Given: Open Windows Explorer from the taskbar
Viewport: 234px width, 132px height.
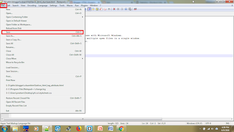Looking at the screenshot, I should [15, 129].
